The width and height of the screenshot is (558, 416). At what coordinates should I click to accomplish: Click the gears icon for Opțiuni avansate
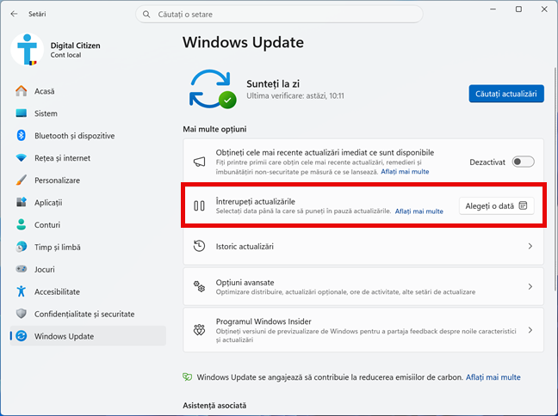click(199, 286)
